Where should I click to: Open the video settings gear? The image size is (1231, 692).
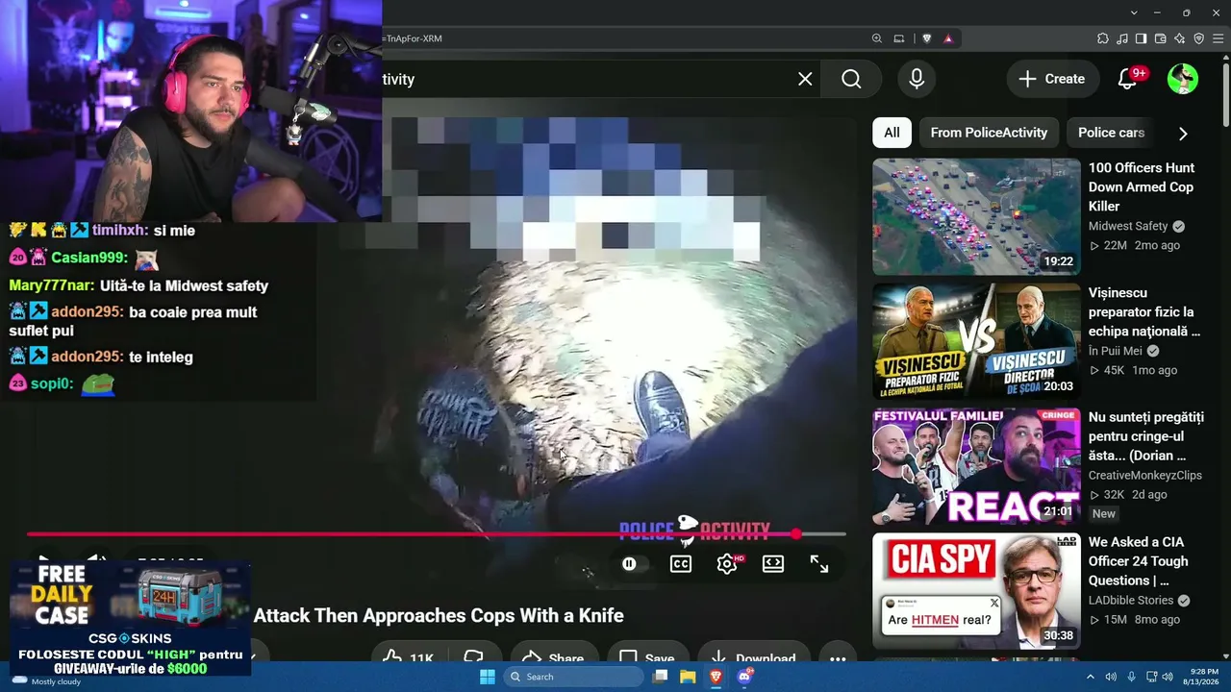[727, 564]
